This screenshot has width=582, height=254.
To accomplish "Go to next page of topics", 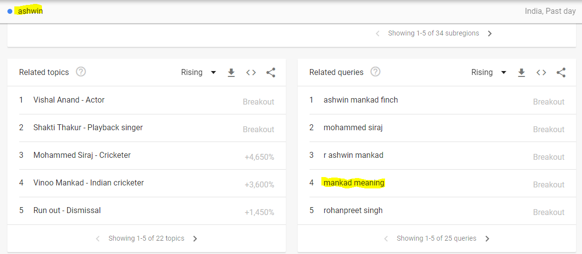I will pyautogui.click(x=195, y=239).
